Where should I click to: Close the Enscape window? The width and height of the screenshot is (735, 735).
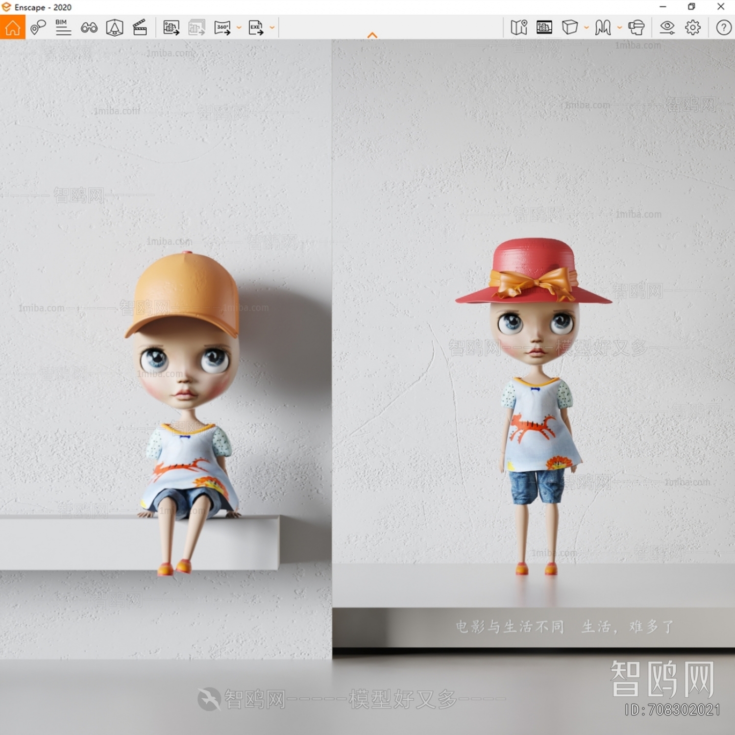[721, 7]
